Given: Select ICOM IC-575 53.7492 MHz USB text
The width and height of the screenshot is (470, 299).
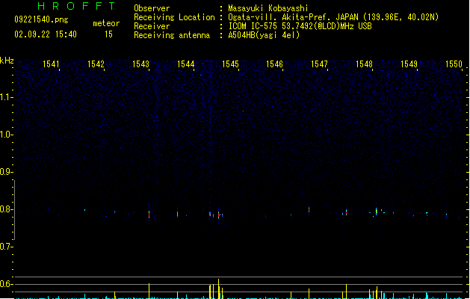Looking at the screenshot, I should click(300, 26).
